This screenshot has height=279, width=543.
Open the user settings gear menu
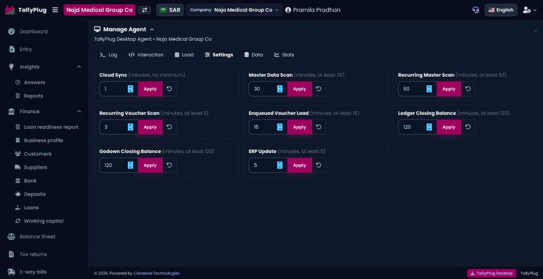529,10
